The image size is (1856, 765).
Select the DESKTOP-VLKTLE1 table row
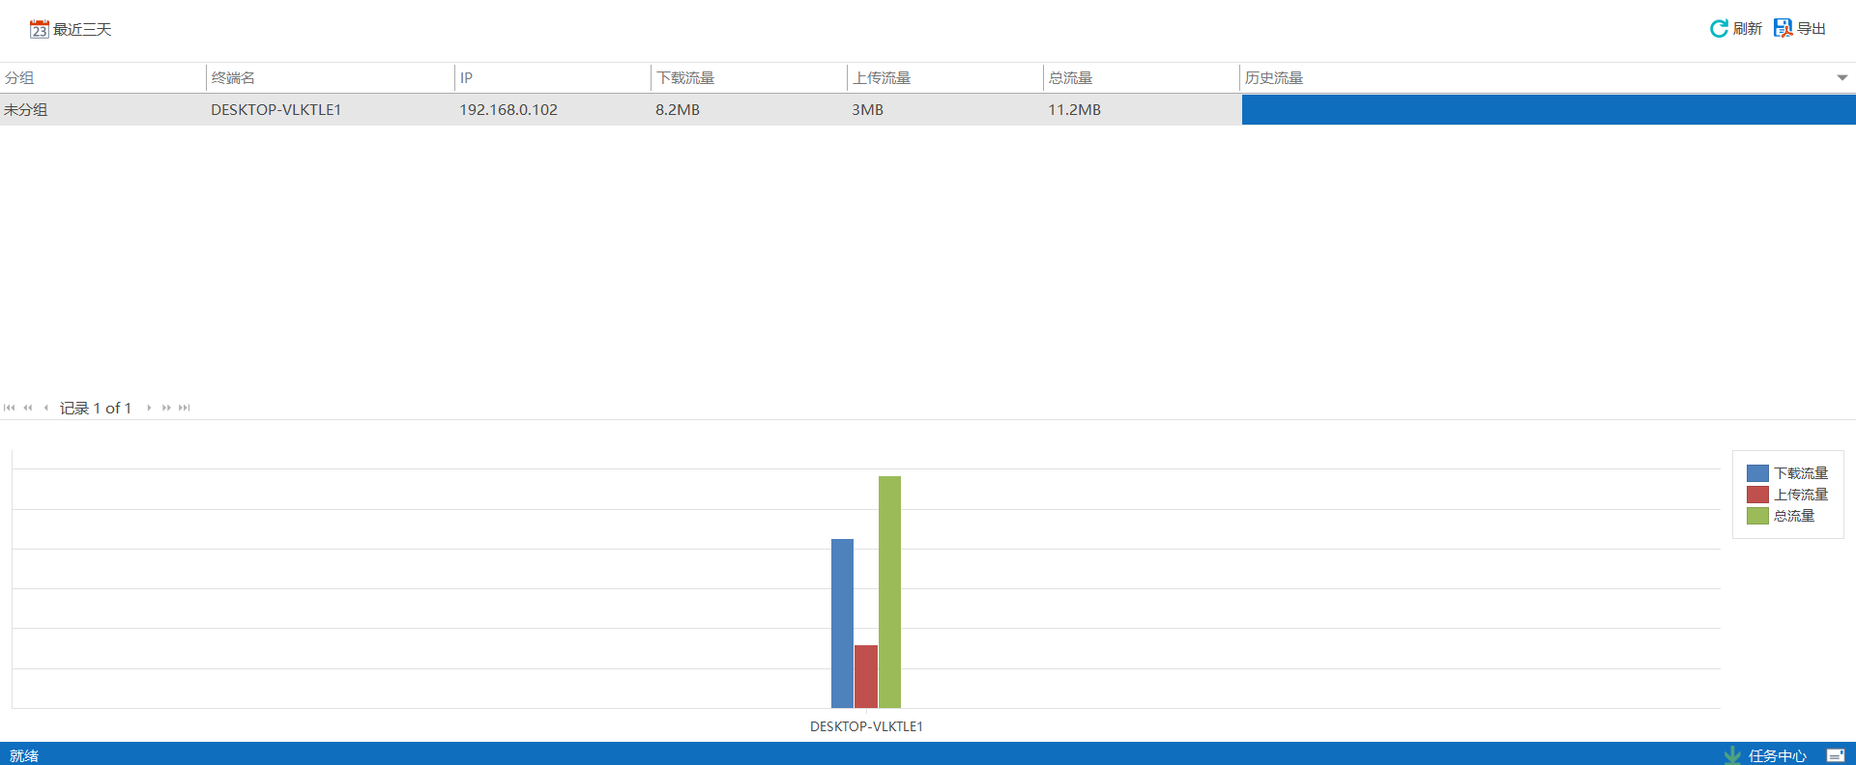coord(276,110)
